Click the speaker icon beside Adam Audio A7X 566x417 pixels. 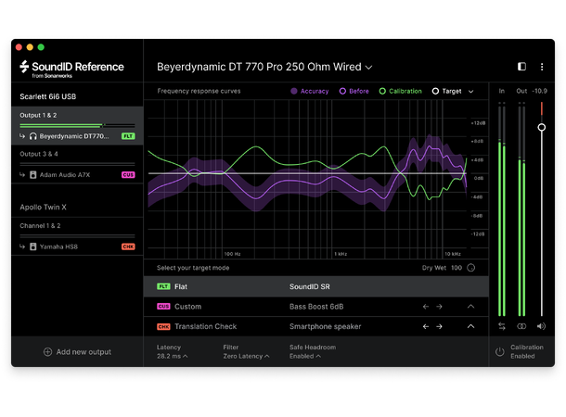point(32,175)
